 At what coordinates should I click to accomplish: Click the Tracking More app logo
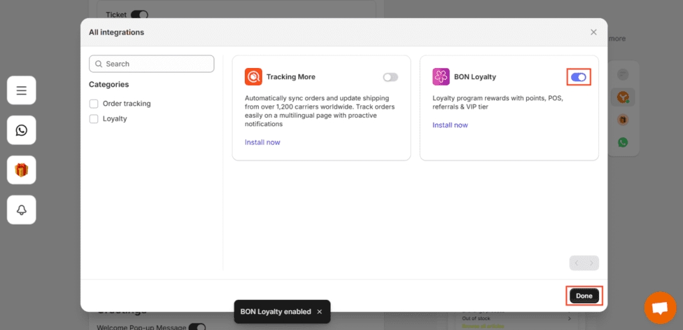click(253, 77)
